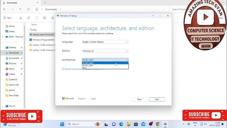Open the Windows Start menu
Viewport: 227px width, 128px height.
click(62, 124)
